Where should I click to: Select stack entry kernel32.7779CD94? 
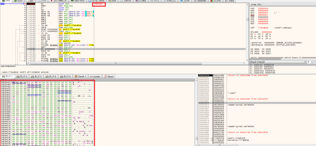[x=257, y=140]
